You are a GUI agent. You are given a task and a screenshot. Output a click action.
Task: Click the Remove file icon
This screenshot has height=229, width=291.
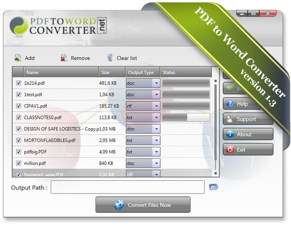[x=63, y=58]
